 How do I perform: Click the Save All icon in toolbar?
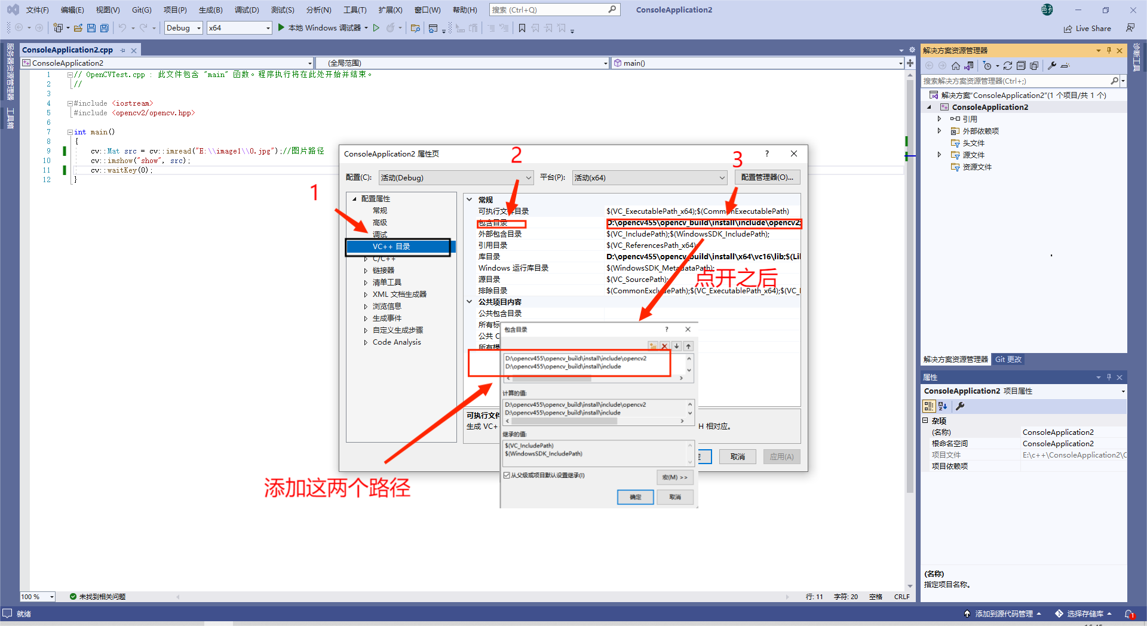105,28
